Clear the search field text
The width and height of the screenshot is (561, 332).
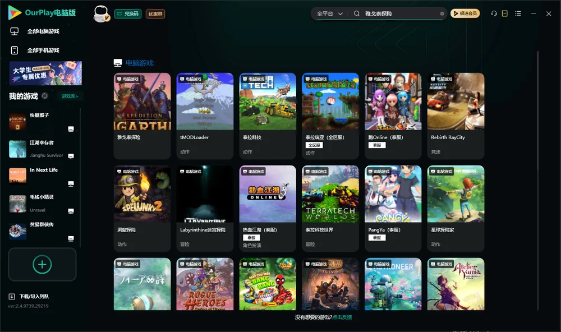pos(442,14)
